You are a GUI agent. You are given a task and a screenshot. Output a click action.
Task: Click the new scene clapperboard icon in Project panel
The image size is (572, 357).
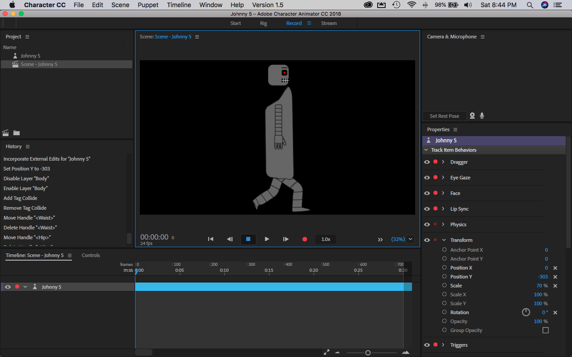pos(6,133)
